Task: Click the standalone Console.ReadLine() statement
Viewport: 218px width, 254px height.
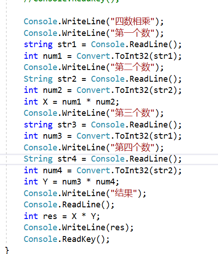Action: [x=69, y=205]
